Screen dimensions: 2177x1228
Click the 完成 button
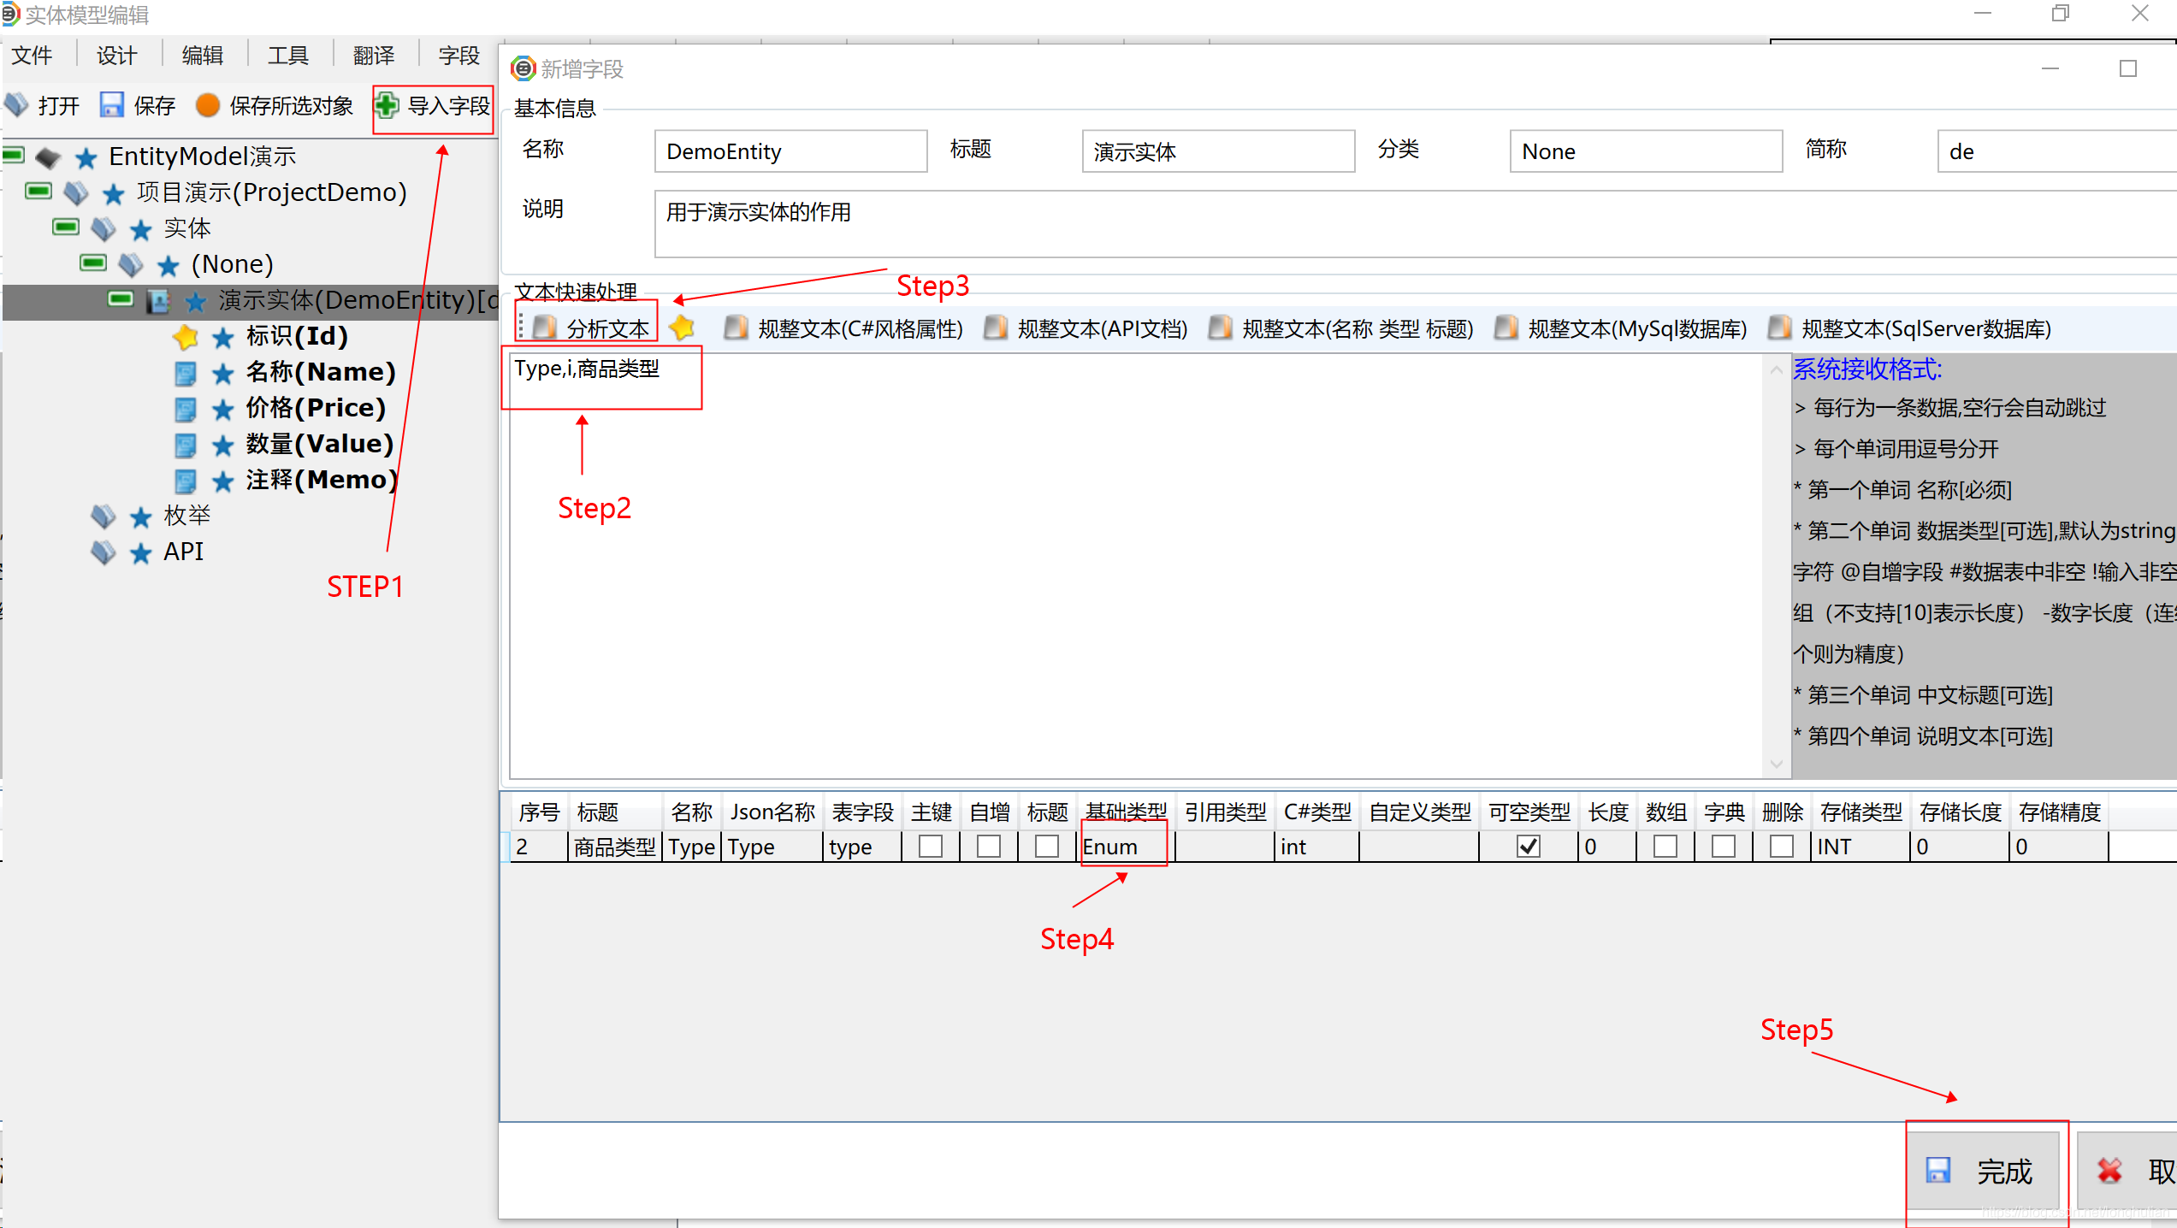[1985, 1170]
